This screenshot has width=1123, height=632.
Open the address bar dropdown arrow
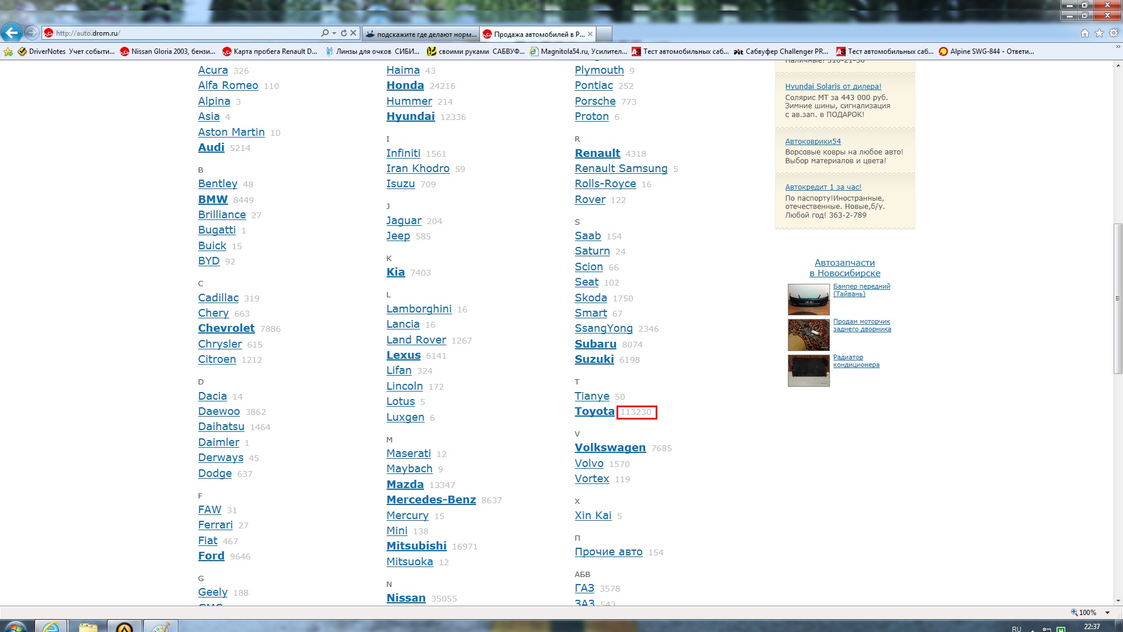[x=334, y=33]
